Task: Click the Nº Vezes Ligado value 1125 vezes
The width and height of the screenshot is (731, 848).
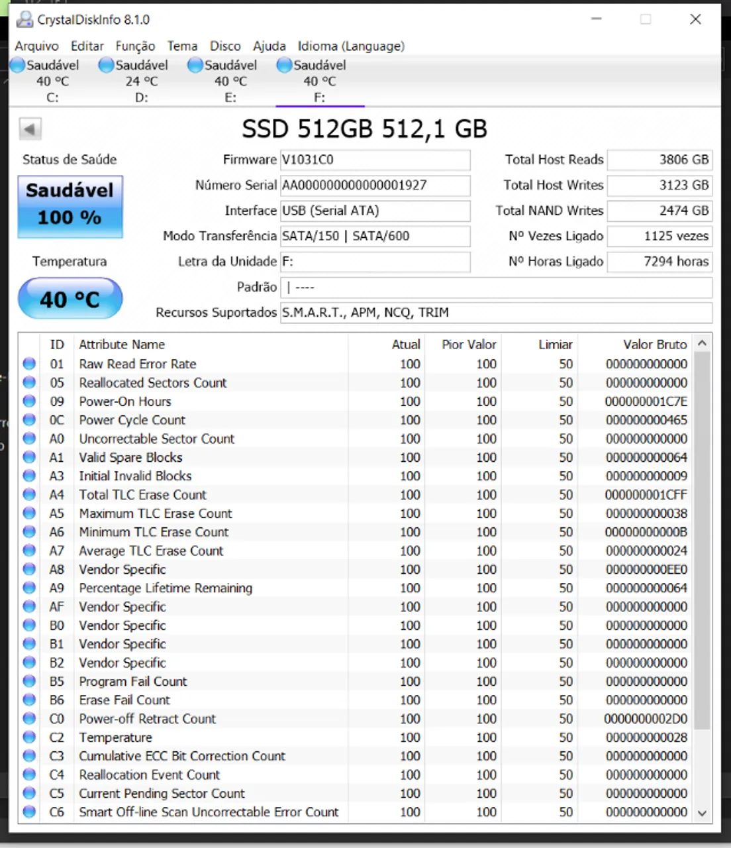Action: coord(659,236)
